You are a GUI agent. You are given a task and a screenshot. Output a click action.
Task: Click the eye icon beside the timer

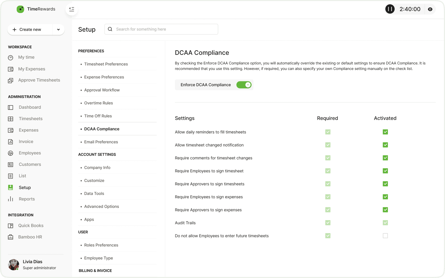click(430, 9)
